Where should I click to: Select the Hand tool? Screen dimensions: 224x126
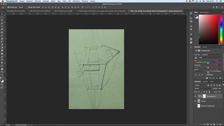[x=2, y=69]
